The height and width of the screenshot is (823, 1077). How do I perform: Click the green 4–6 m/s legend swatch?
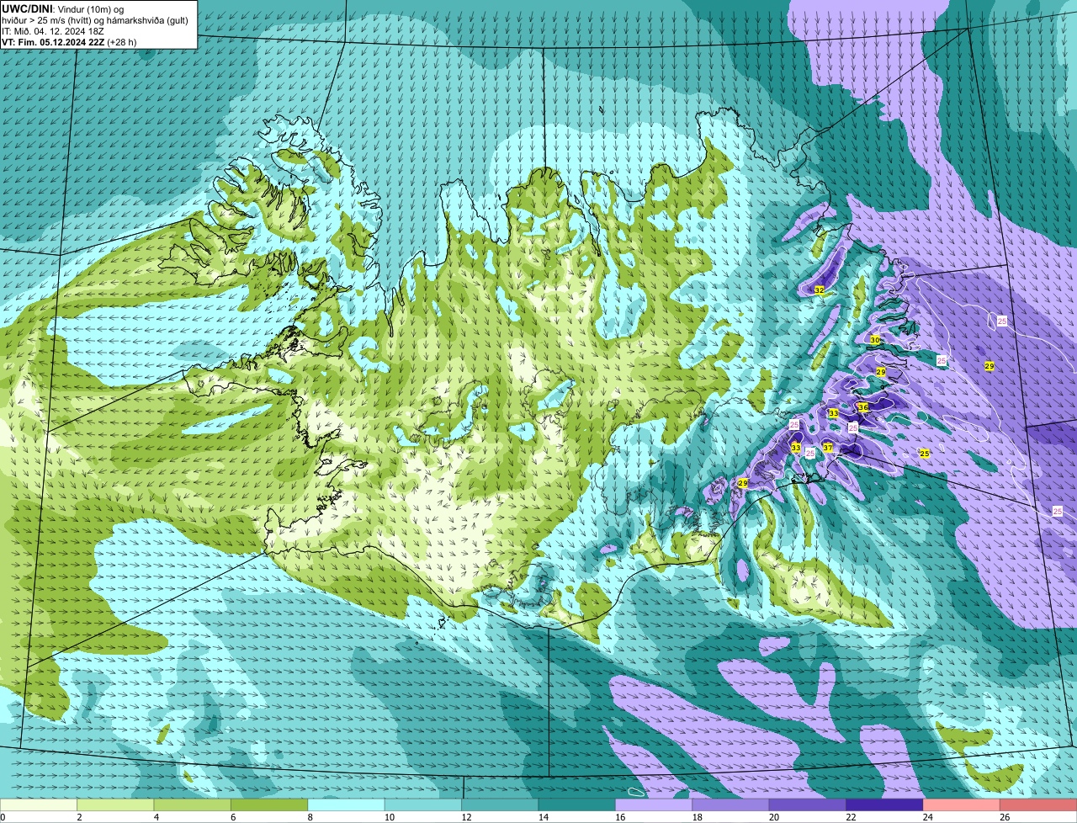(x=193, y=805)
